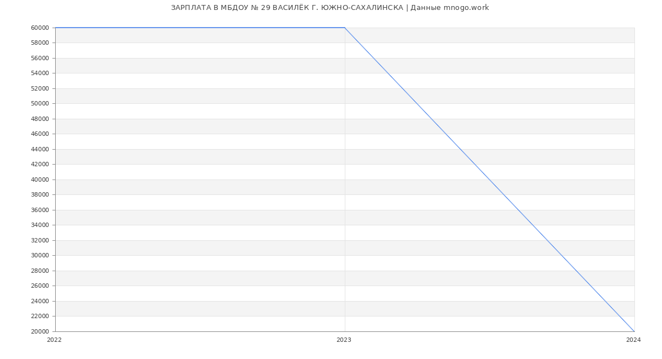Screen dimensions: 662x359
Task: Select the 20000 y-axis label
Action: pyautogui.click(x=40, y=331)
